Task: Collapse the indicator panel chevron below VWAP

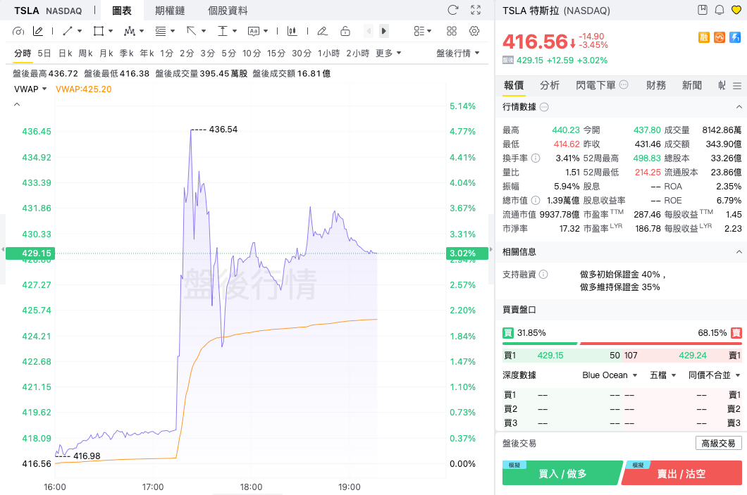Action: pos(17,104)
